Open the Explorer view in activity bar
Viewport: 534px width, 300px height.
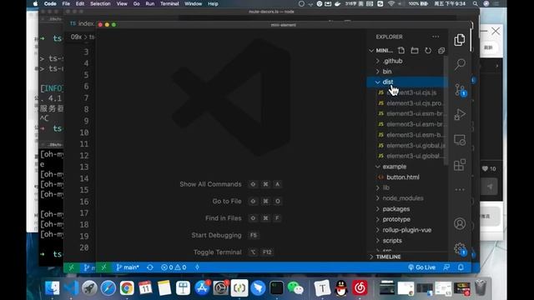point(460,40)
